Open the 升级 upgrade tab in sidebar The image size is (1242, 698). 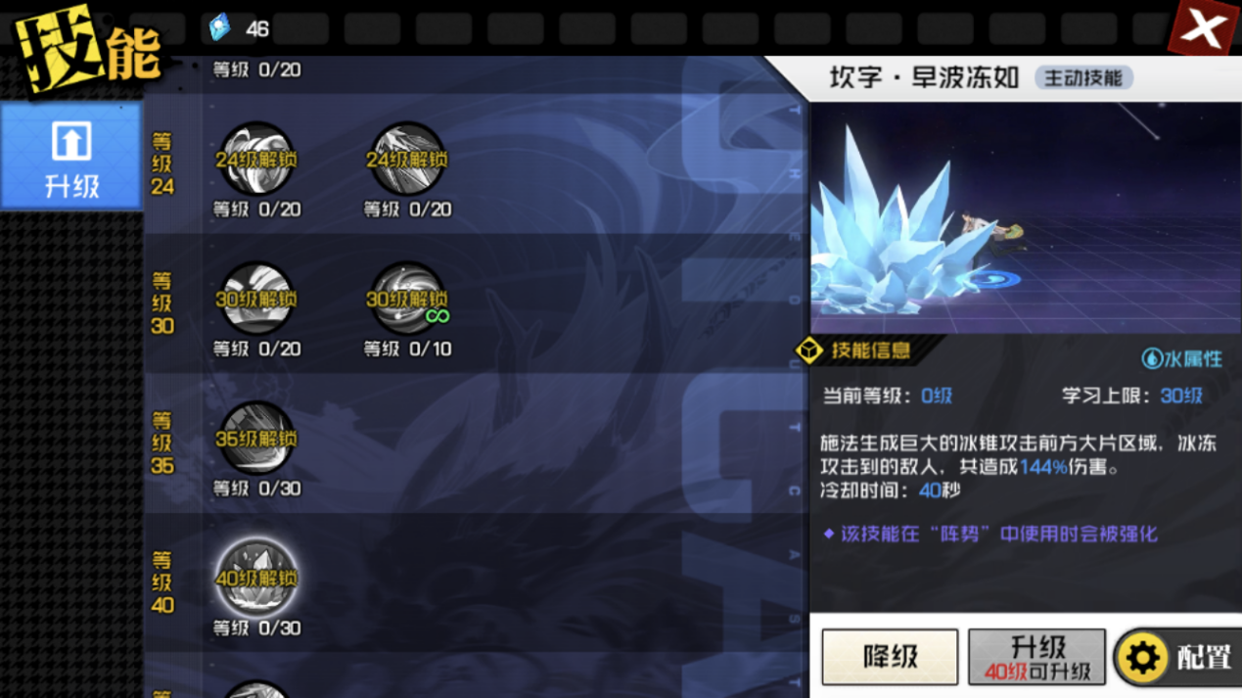point(71,158)
